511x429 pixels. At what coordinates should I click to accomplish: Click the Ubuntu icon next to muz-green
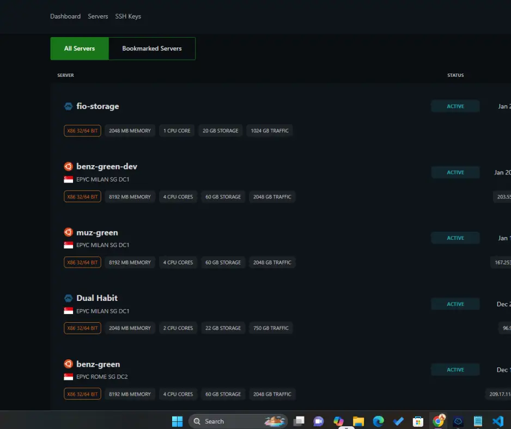(68, 233)
